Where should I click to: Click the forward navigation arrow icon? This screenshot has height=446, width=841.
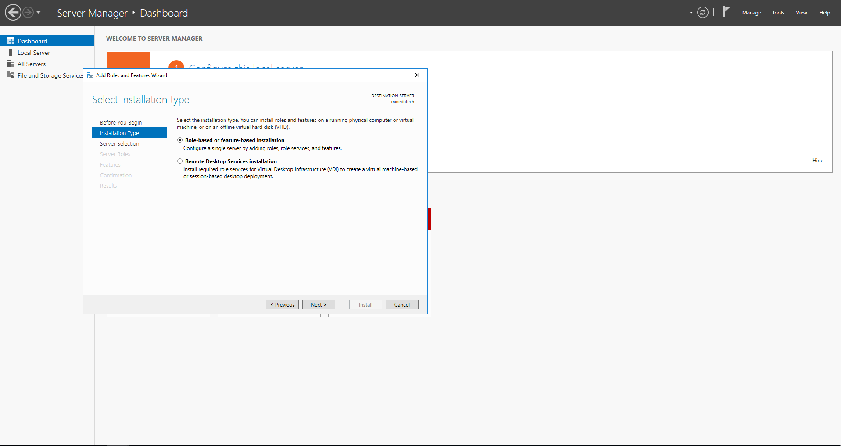click(28, 12)
